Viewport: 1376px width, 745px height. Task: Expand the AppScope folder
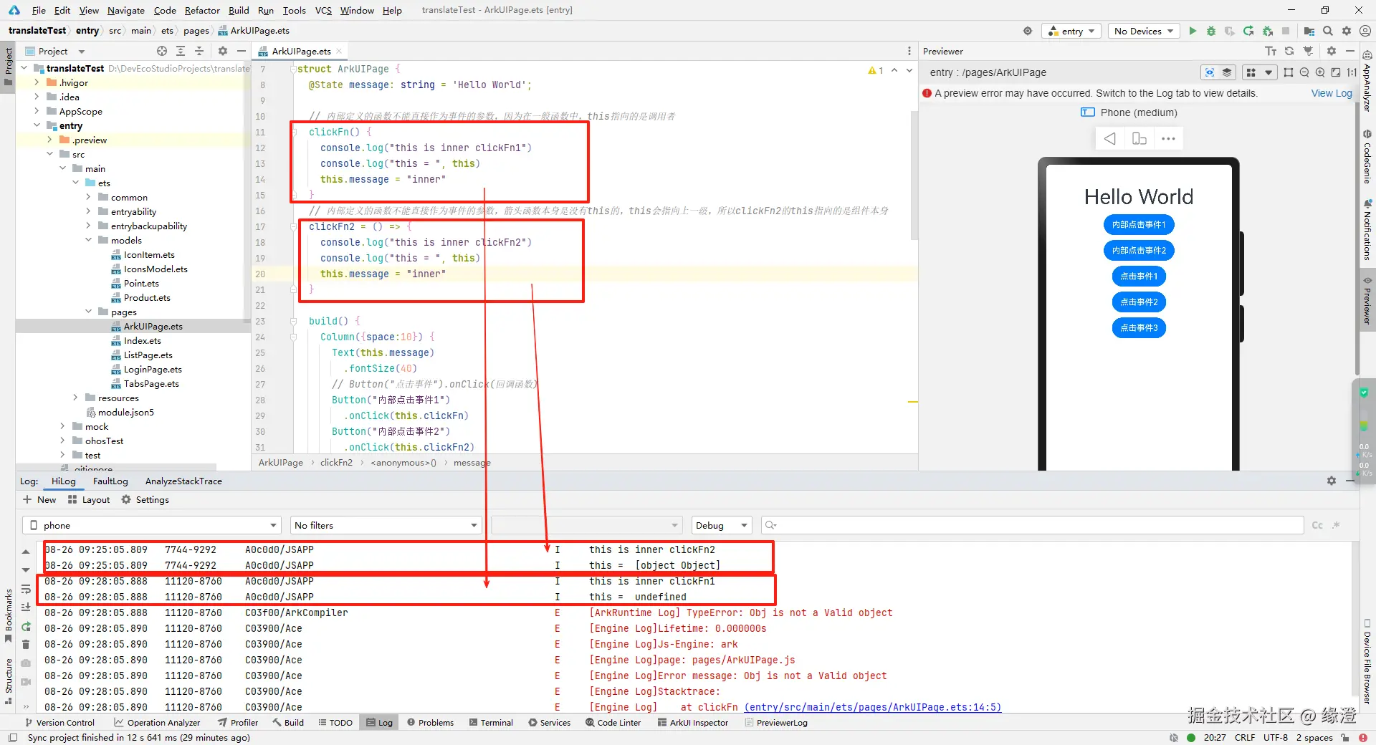37,111
